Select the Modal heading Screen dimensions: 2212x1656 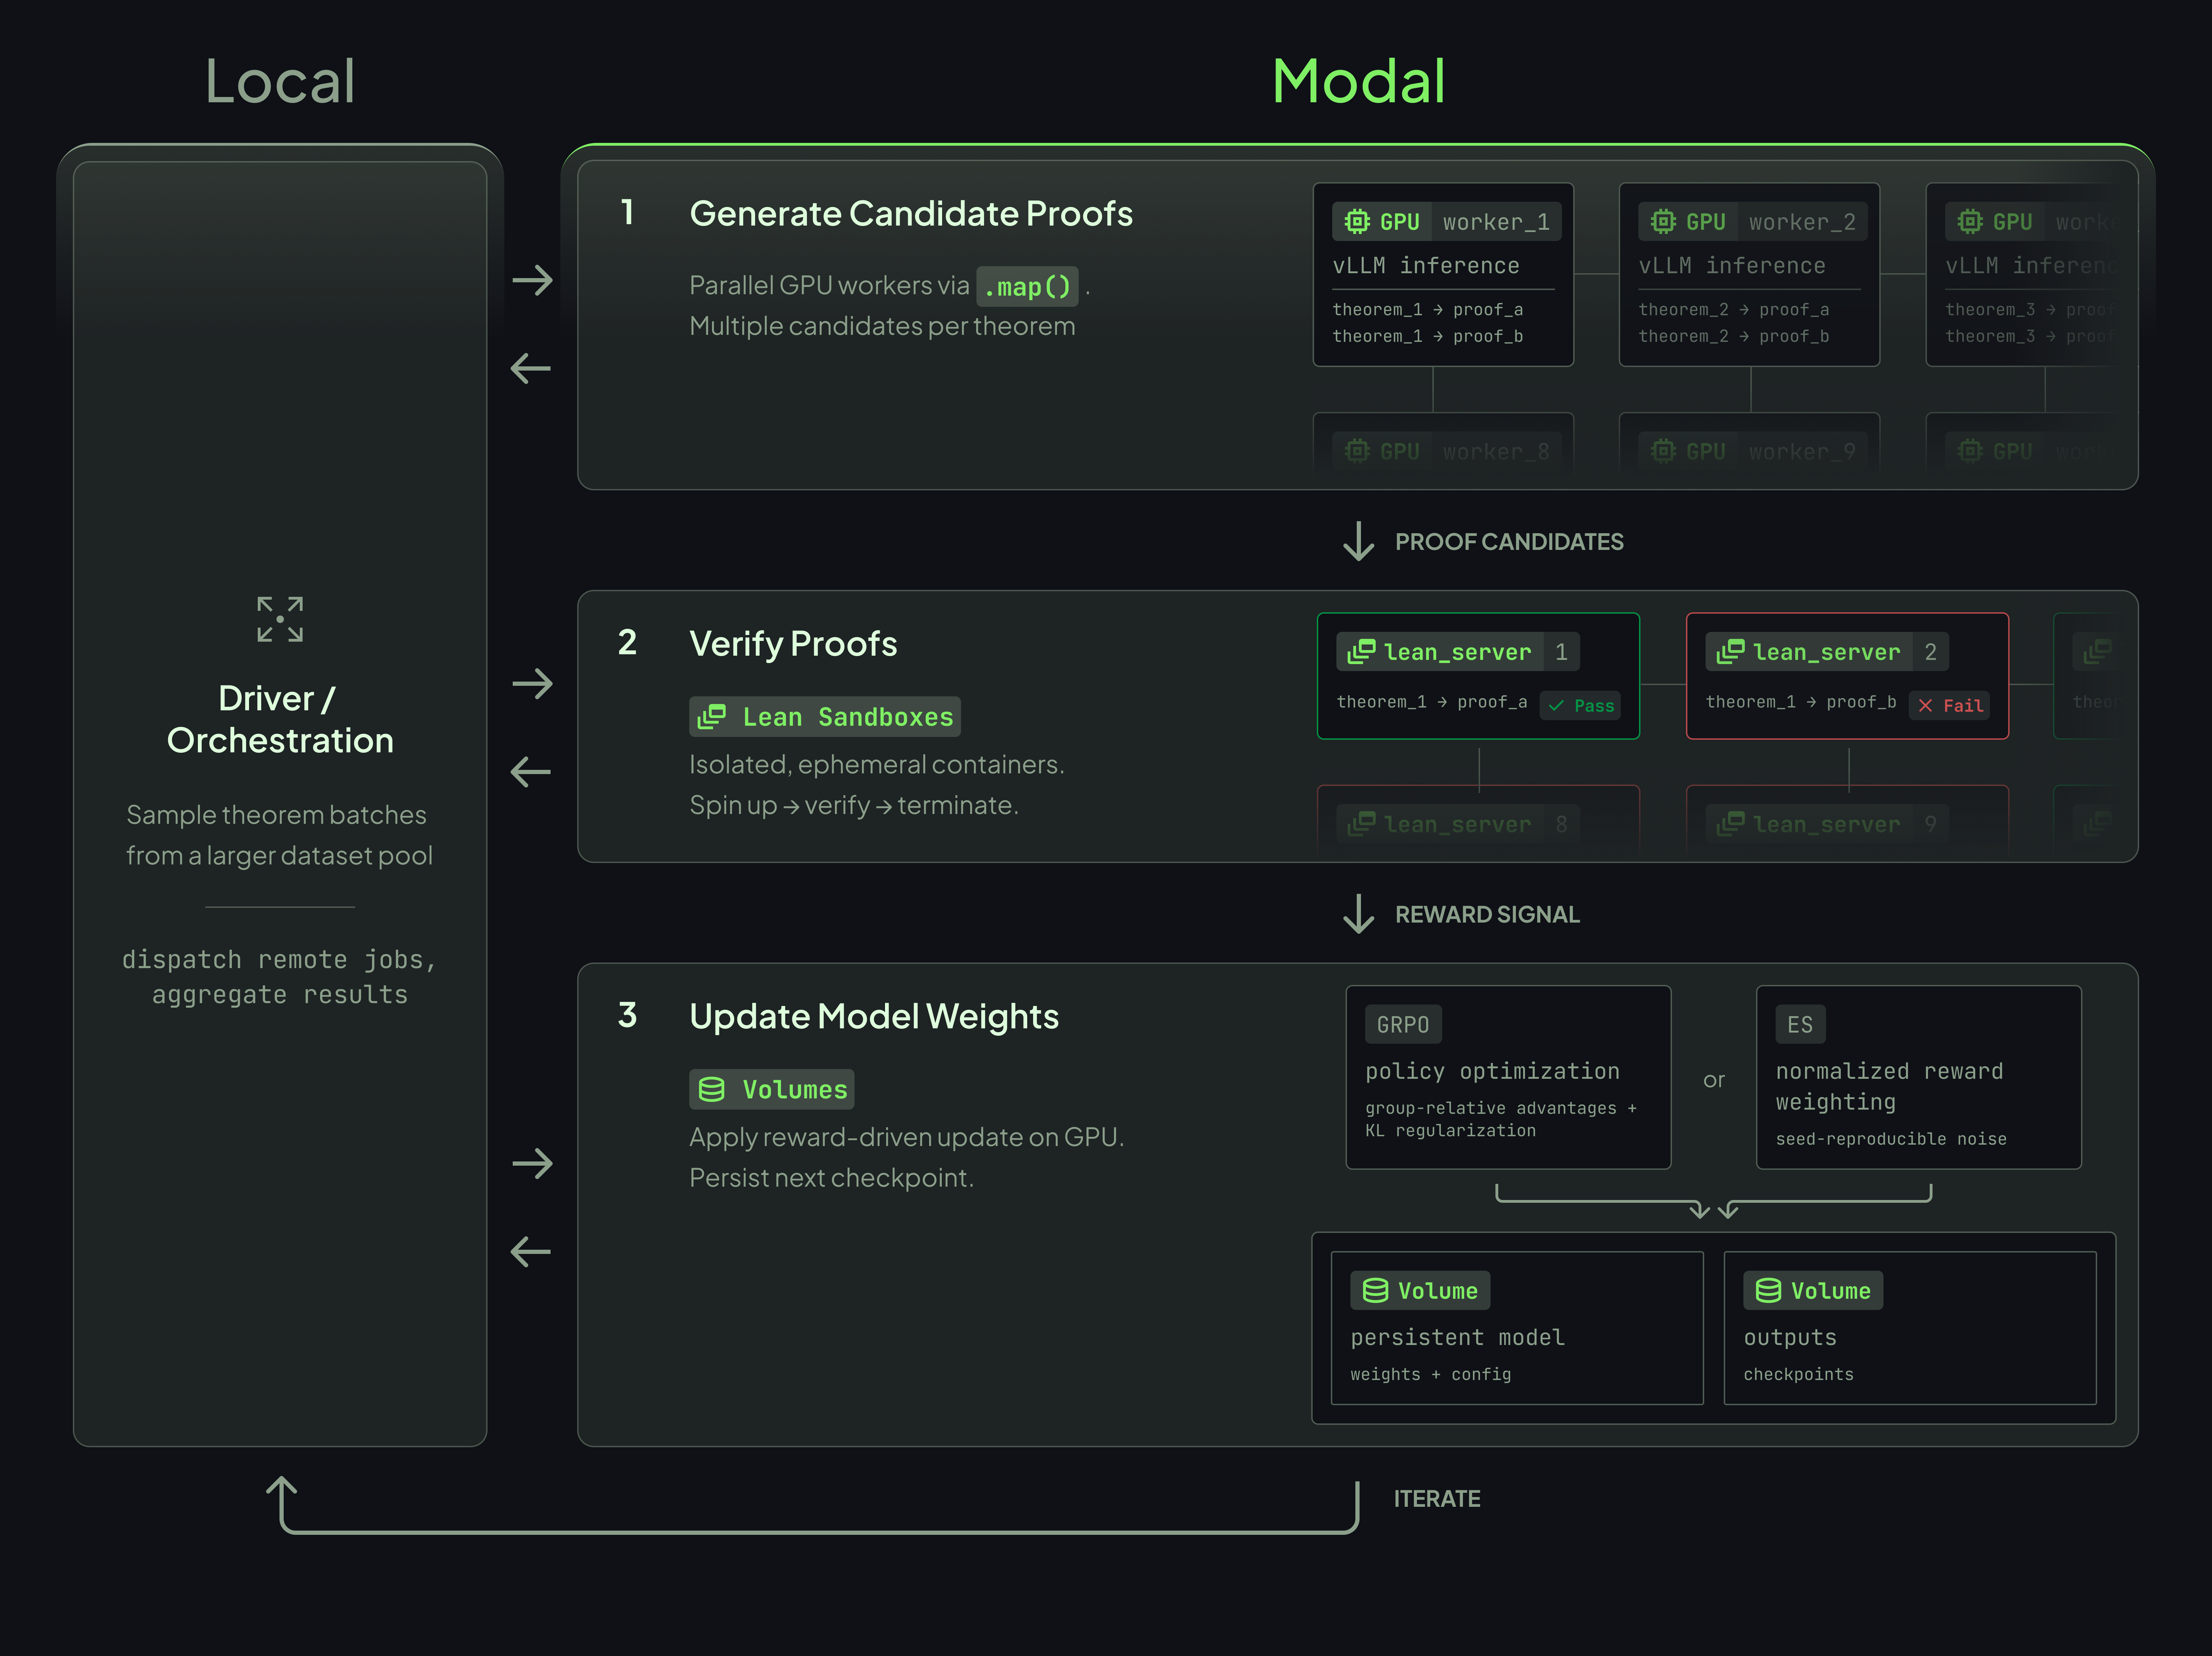[1358, 81]
